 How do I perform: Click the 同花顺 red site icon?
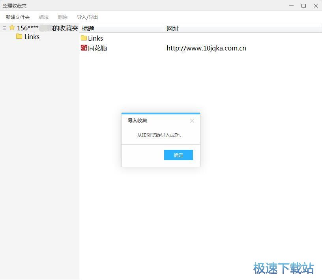[x=84, y=48]
